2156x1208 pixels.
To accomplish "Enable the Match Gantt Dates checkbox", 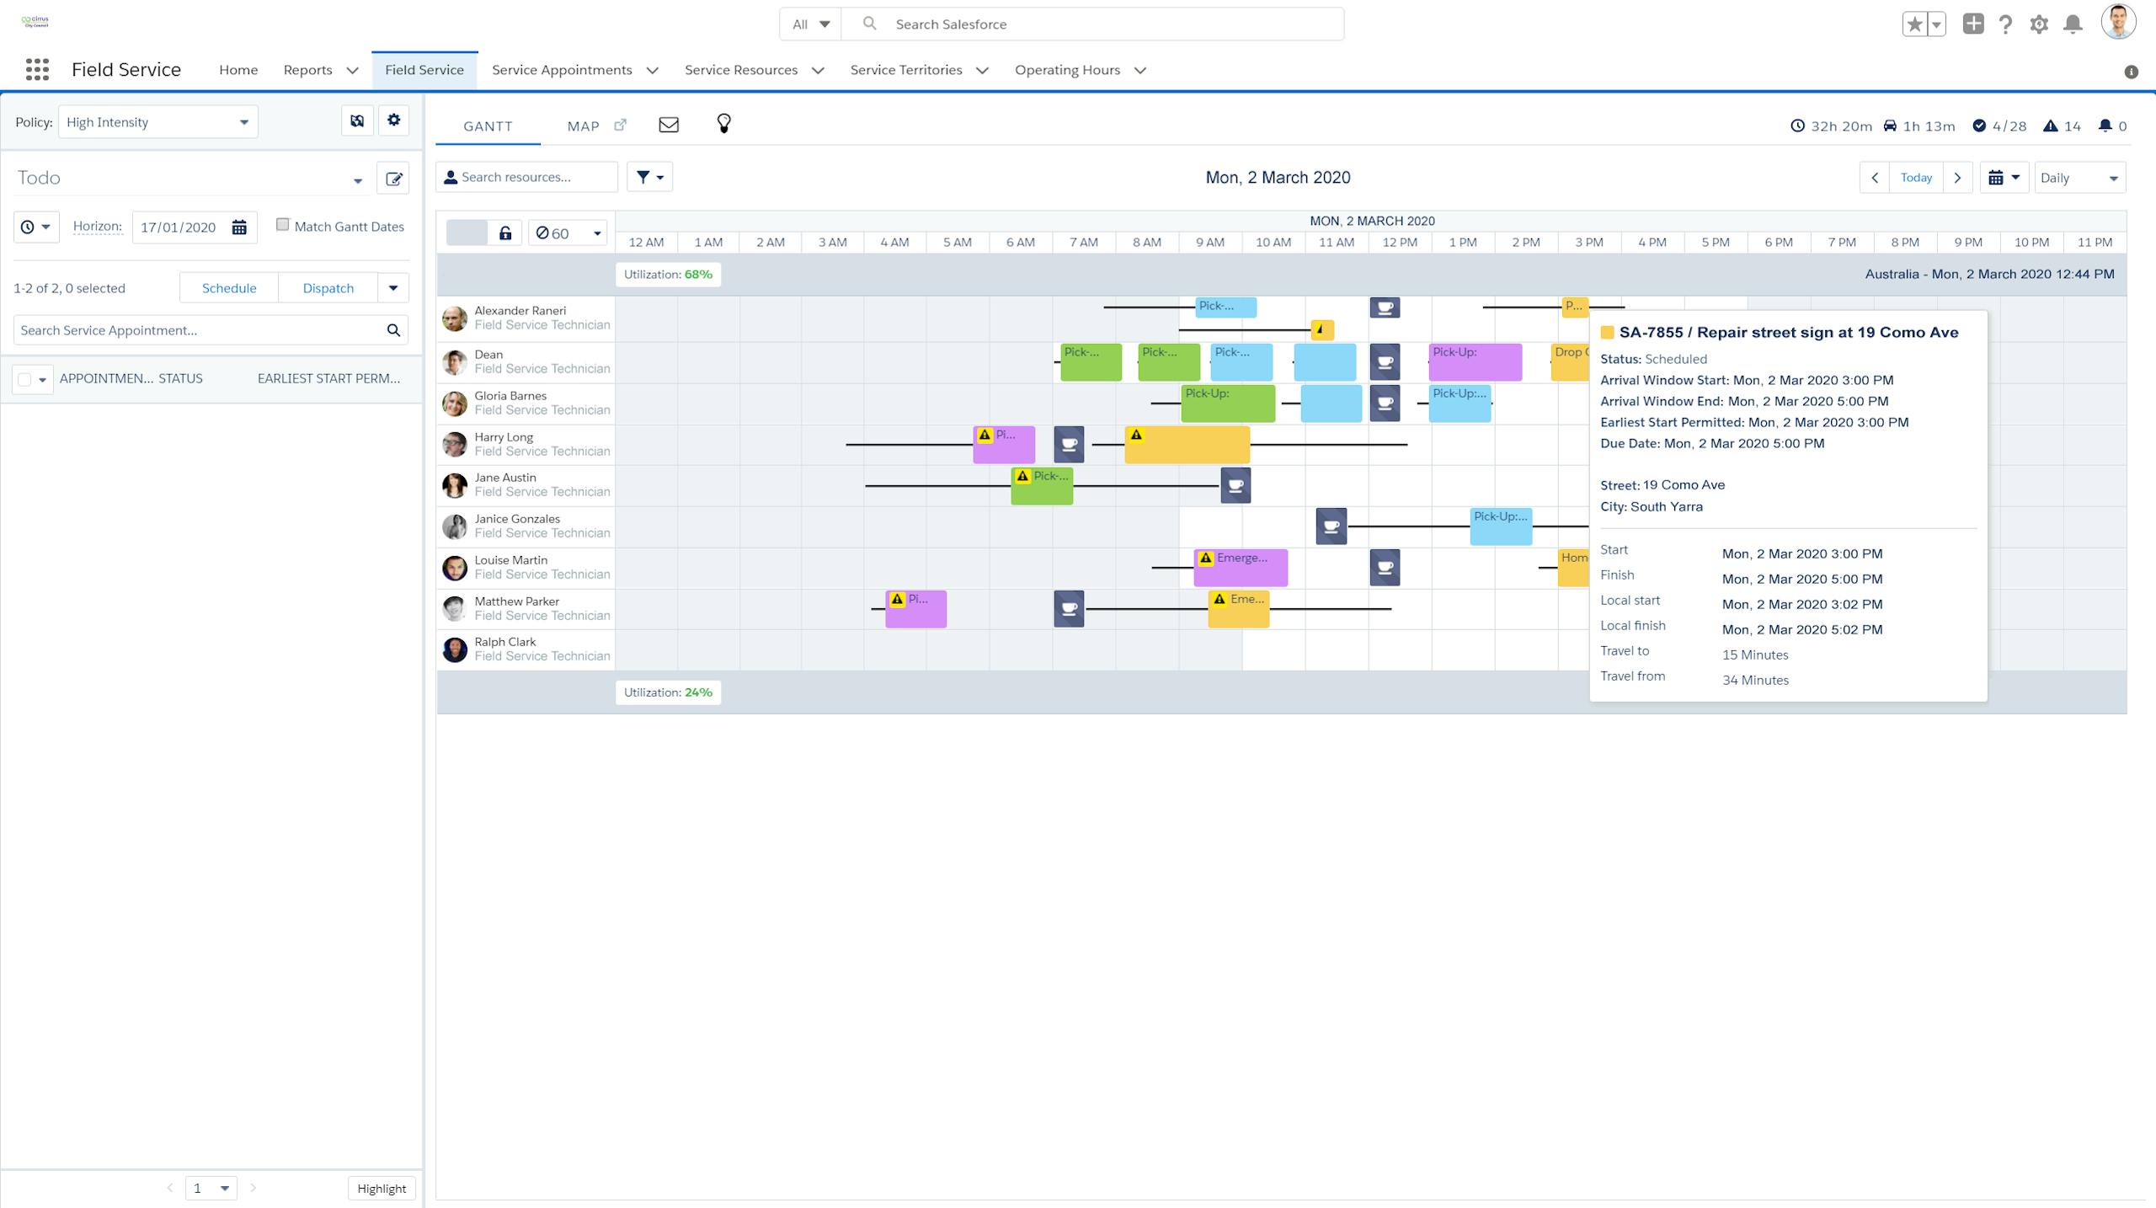I will click(x=283, y=225).
